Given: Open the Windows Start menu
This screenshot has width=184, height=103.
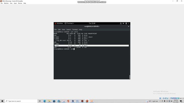Looking at the screenshot, I should coord(2,101).
